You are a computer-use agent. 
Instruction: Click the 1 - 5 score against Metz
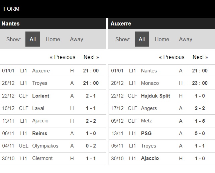tap(200, 121)
